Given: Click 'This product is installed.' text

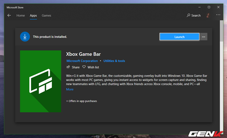Looking at the screenshot, I should click(50, 37).
